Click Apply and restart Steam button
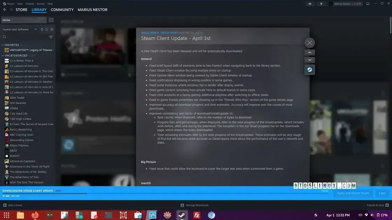The image size is (392, 220). (353, 193)
